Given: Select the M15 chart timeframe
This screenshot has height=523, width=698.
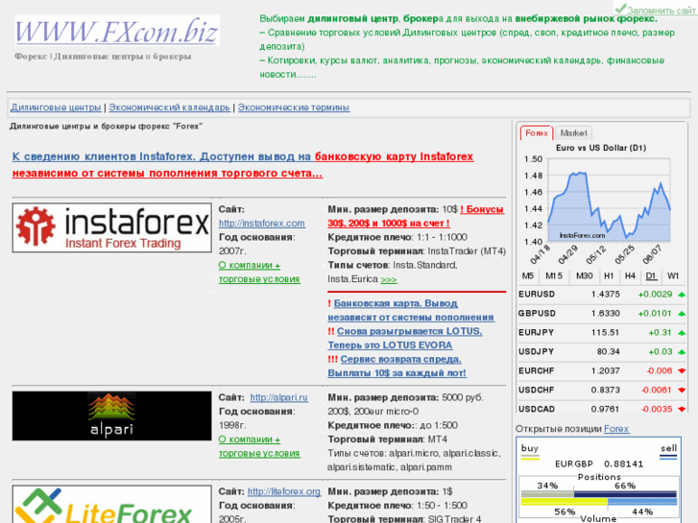Looking at the screenshot, I should click(x=554, y=276).
